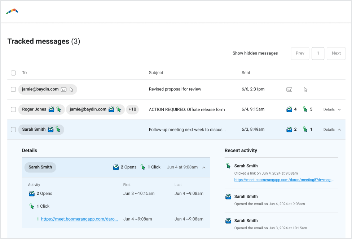Click the Next page button
352x239 pixels.
pyautogui.click(x=336, y=53)
